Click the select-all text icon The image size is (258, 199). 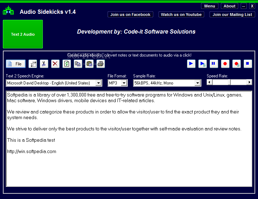tap(33, 64)
